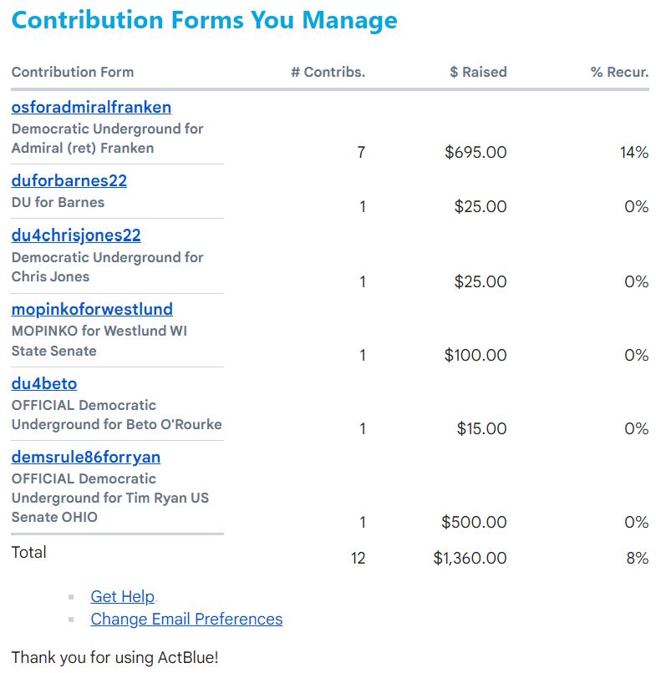
Task: Open the osforadmiralfranken contribution form link
Action: pyautogui.click(x=91, y=107)
